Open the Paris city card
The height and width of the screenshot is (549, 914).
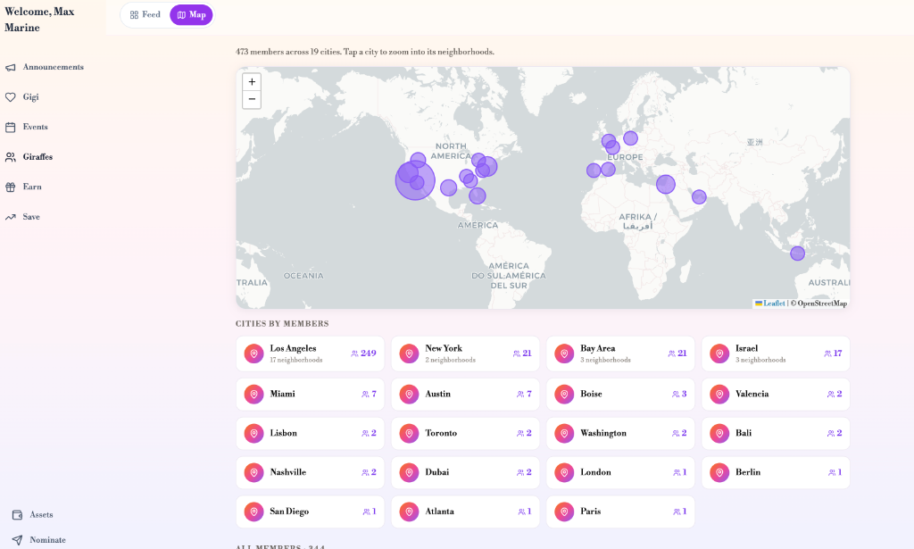pos(620,512)
